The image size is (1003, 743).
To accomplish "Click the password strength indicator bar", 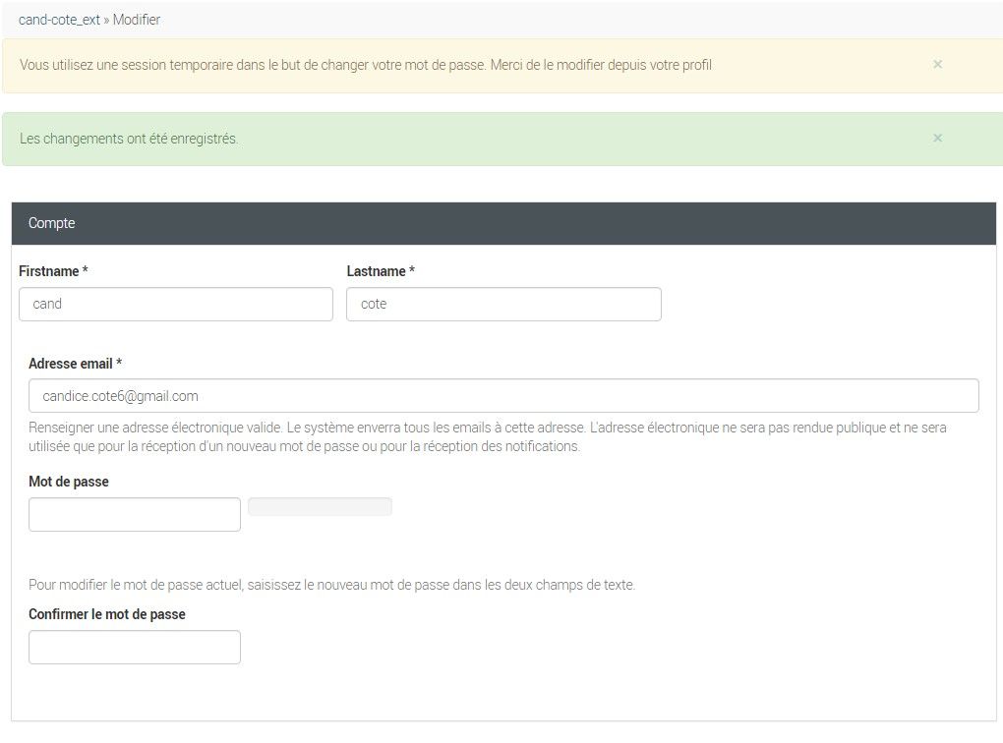I will (x=320, y=506).
